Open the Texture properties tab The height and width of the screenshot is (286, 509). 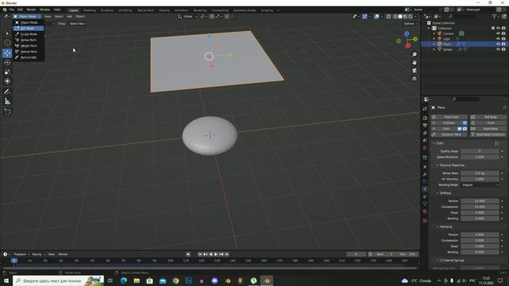click(425, 221)
